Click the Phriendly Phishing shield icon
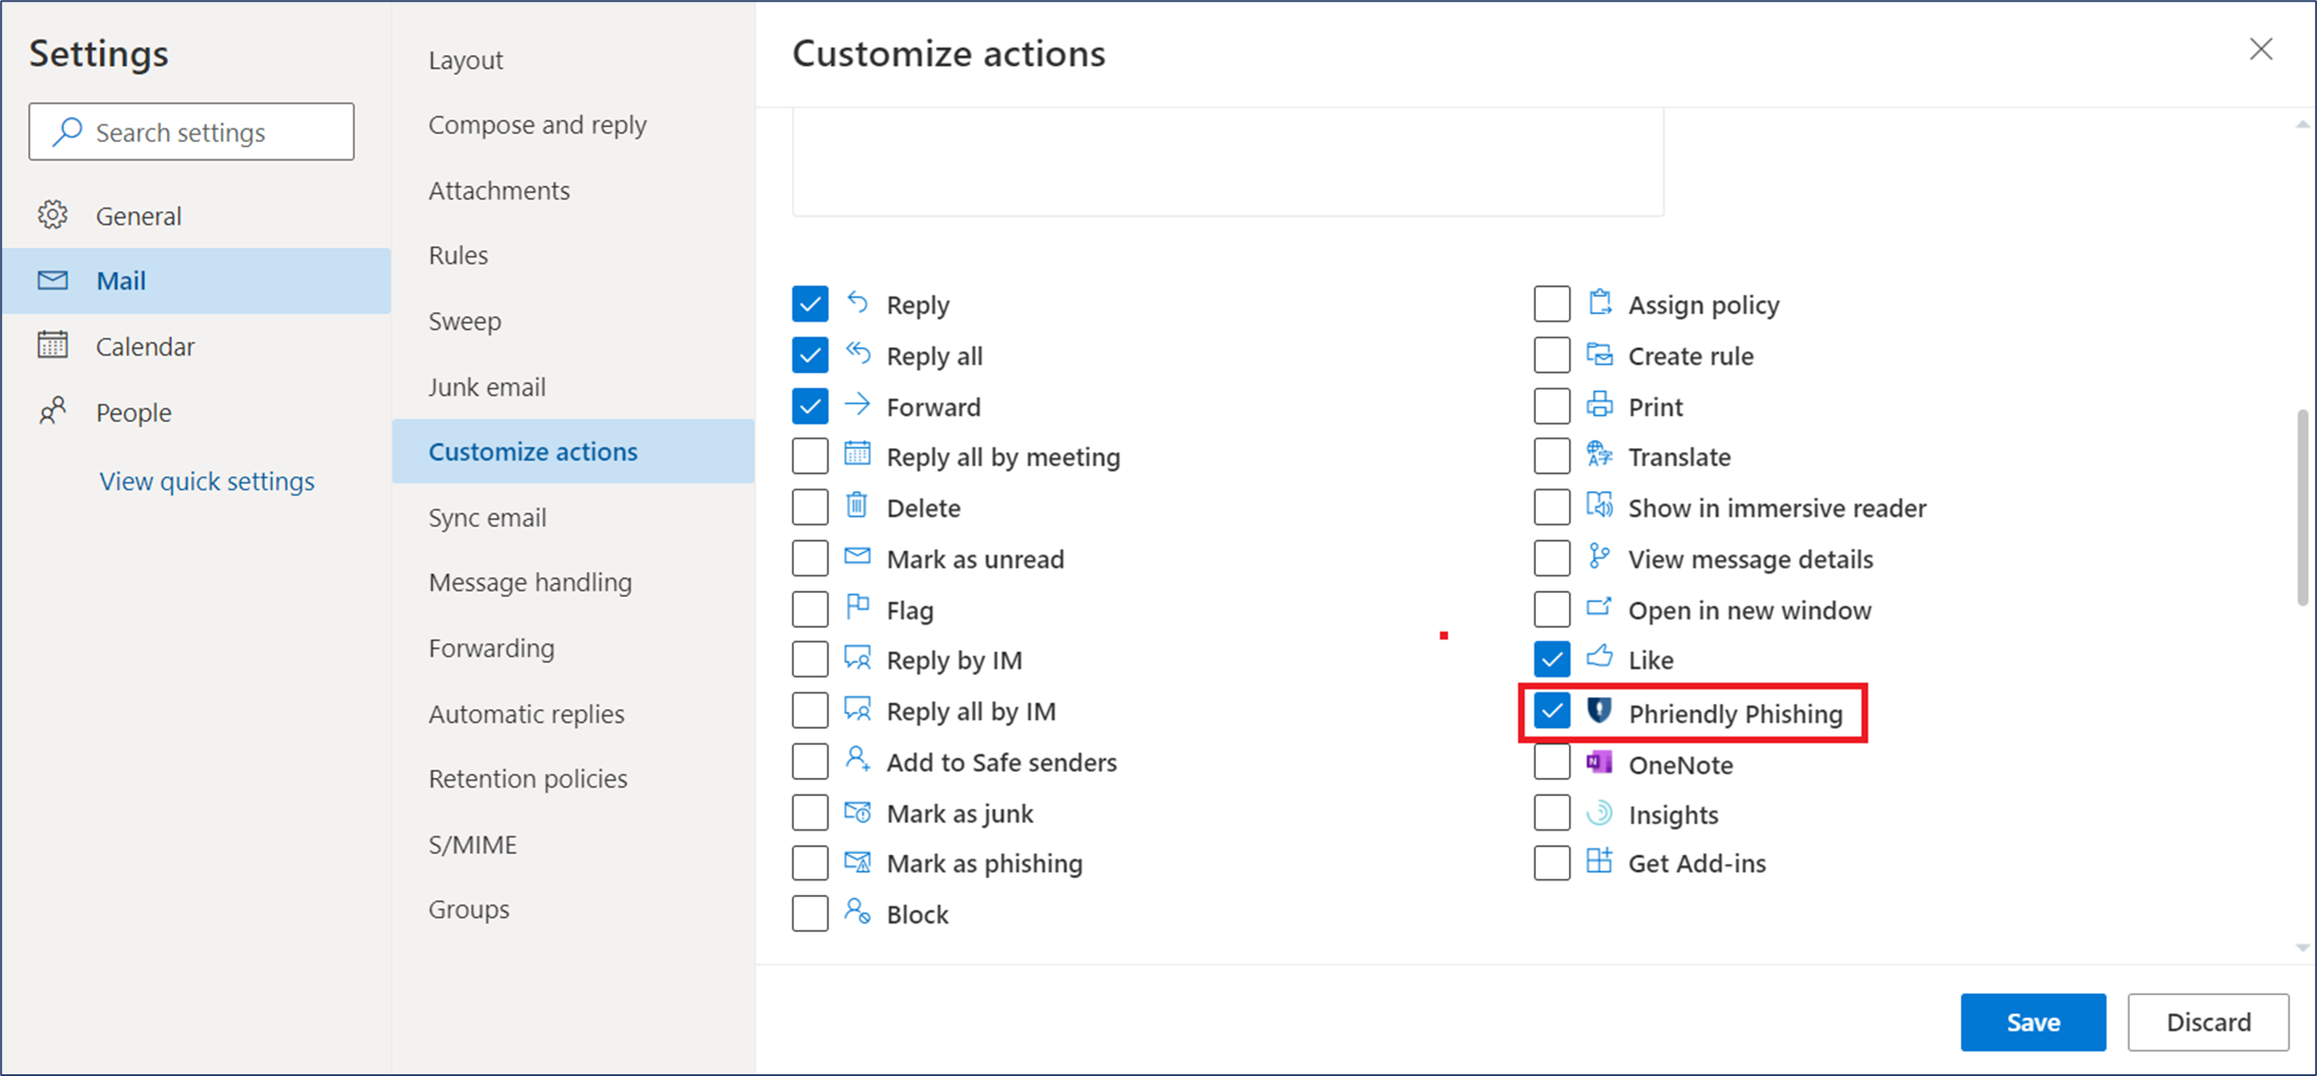Image resolution: width=2317 pixels, height=1076 pixels. coord(1598,710)
